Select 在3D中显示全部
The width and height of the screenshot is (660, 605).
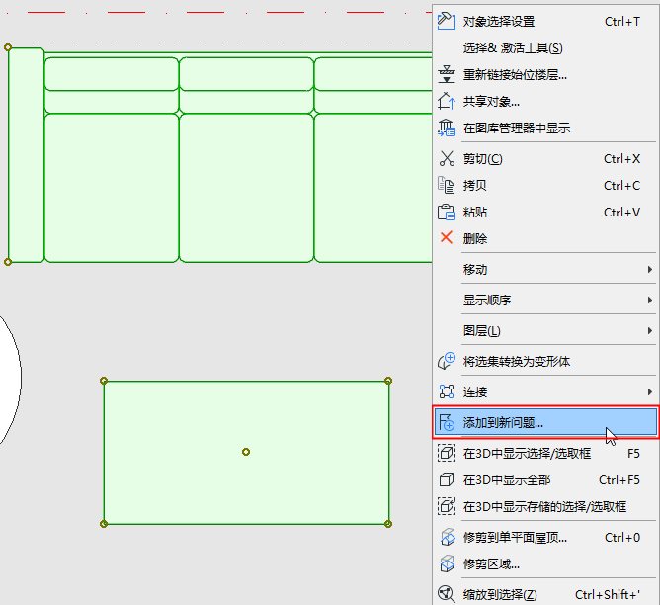(x=545, y=479)
